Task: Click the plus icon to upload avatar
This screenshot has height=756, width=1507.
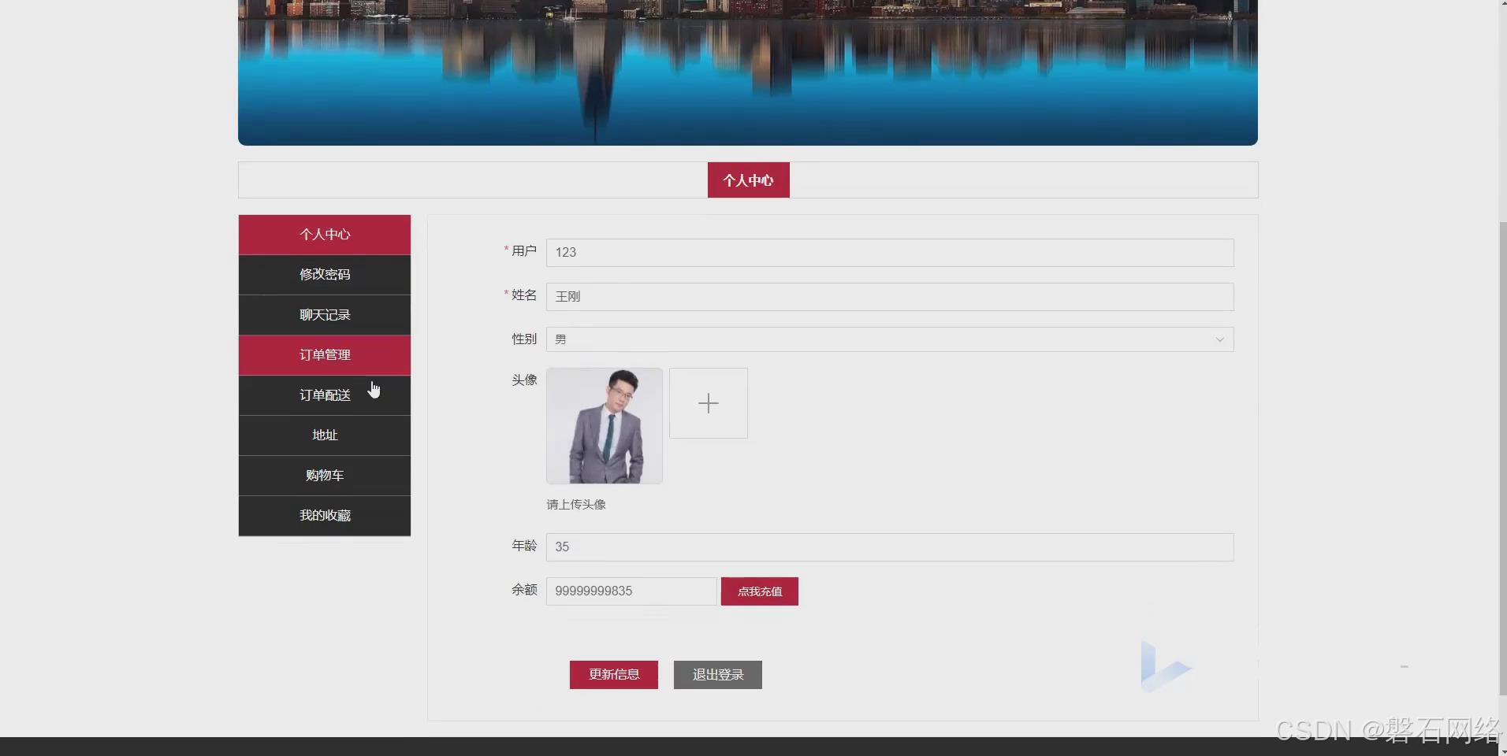Action: click(709, 403)
